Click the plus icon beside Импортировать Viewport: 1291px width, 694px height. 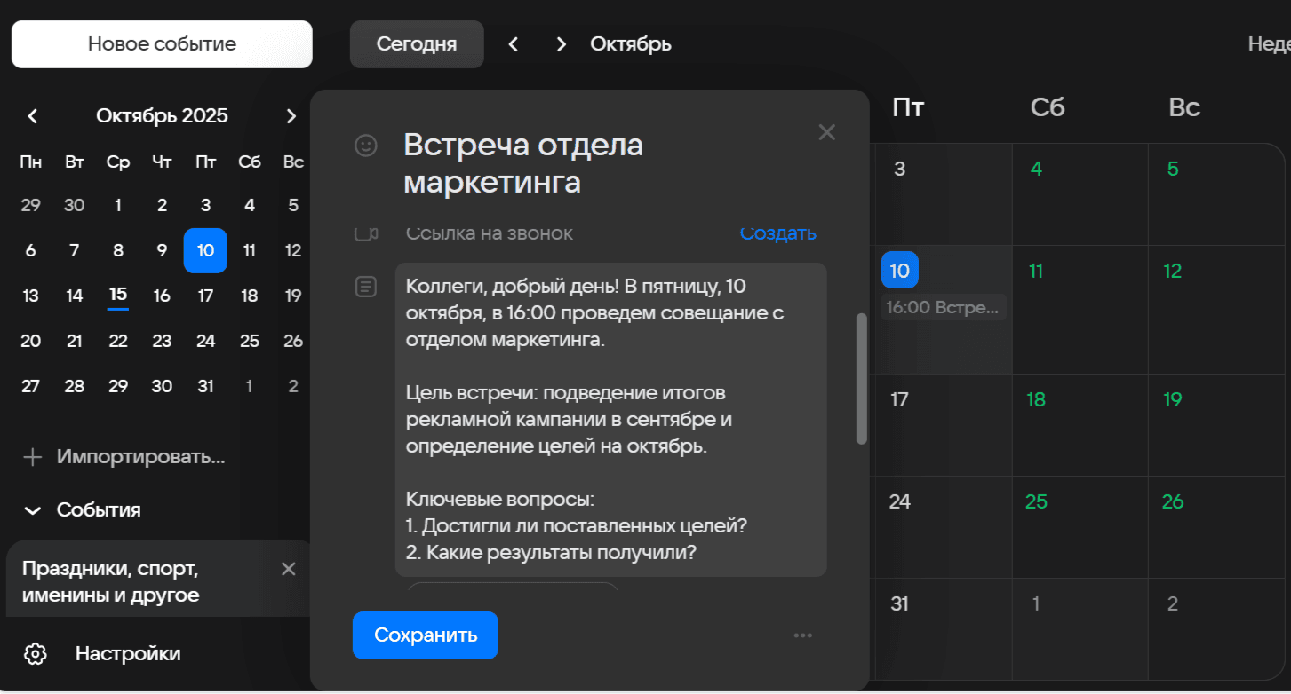pos(32,456)
